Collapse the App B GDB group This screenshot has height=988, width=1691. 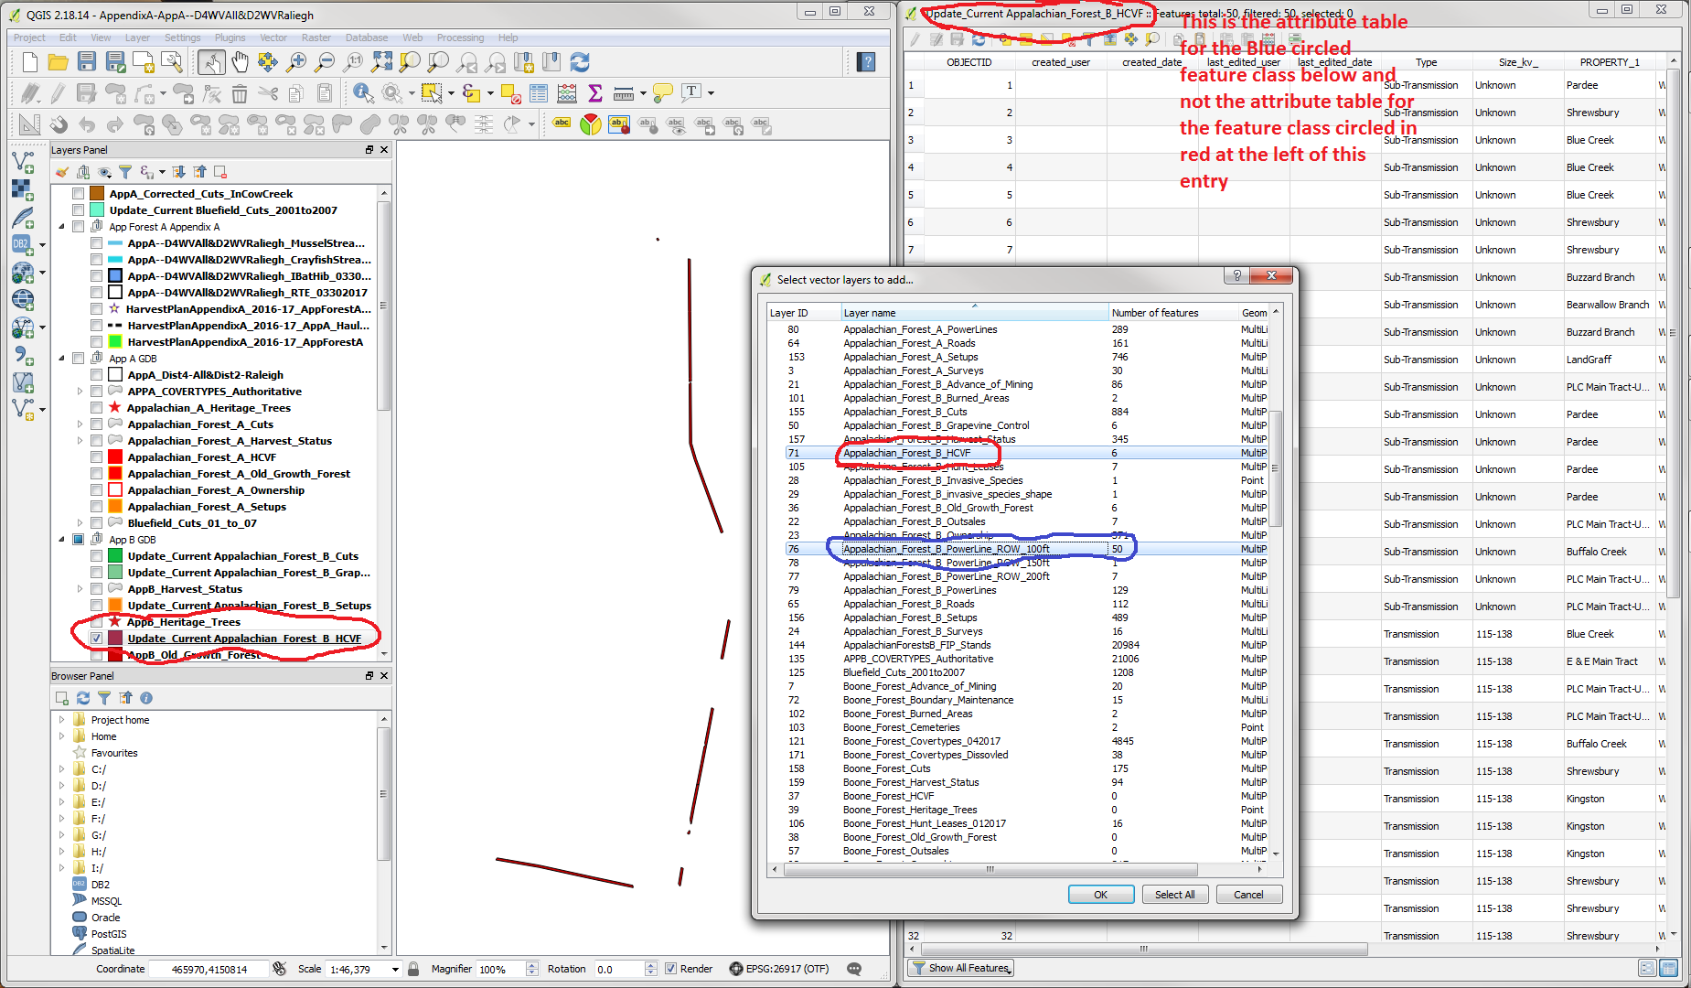click(62, 540)
